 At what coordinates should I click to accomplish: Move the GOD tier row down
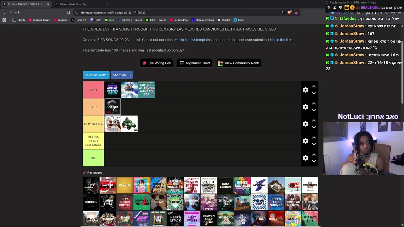pyautogui.click(x=314, y=93)
